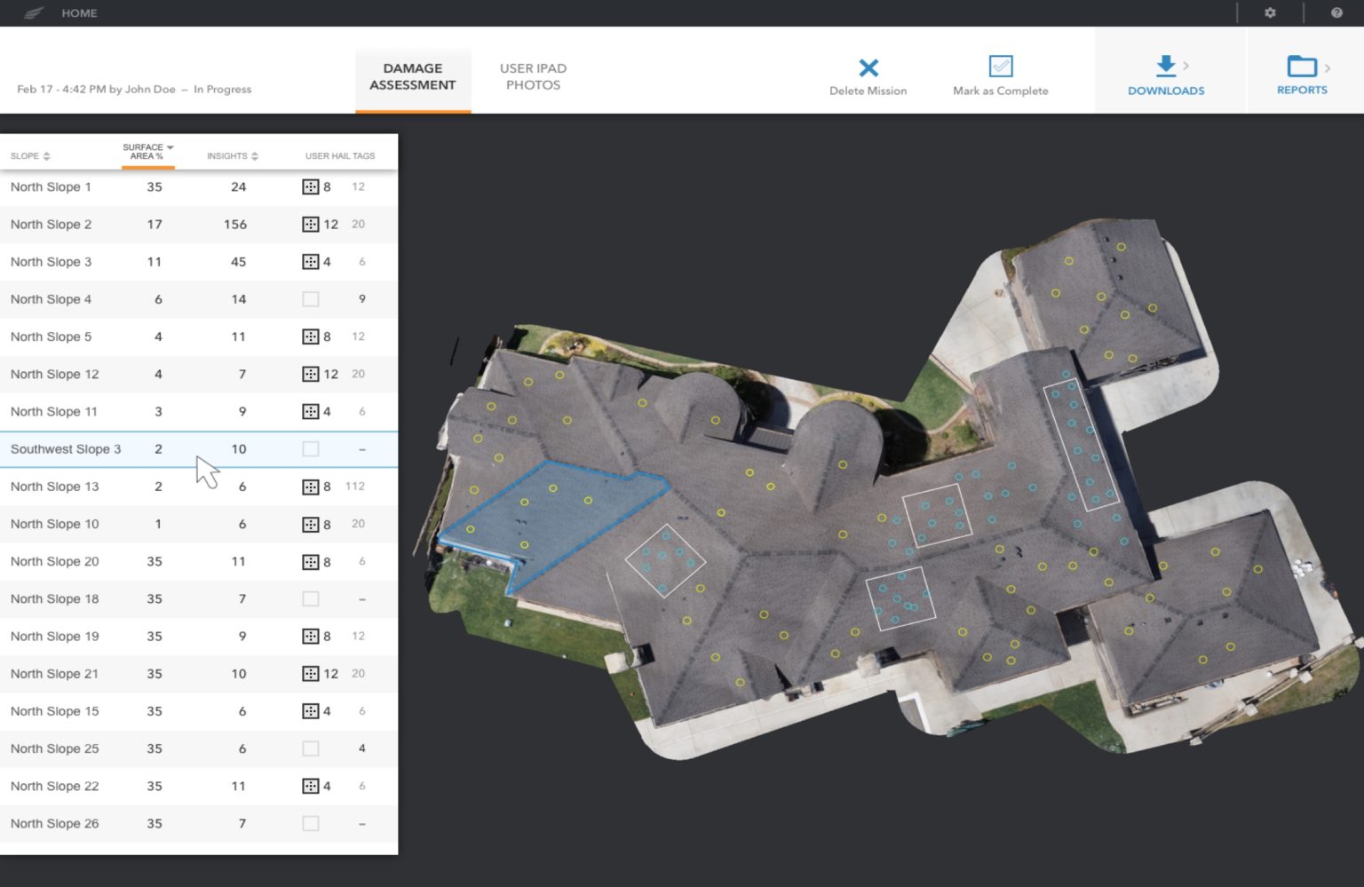This screenshot has height=887, width=1364.
Task: Open the Surface Area % sort dropdown
Action: point(170,147)
